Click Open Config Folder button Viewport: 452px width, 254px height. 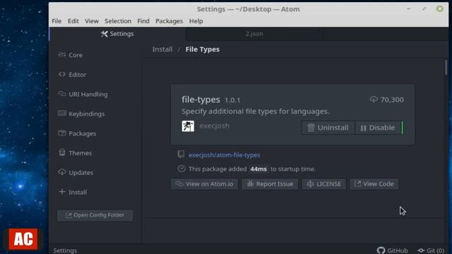(95, 215)
